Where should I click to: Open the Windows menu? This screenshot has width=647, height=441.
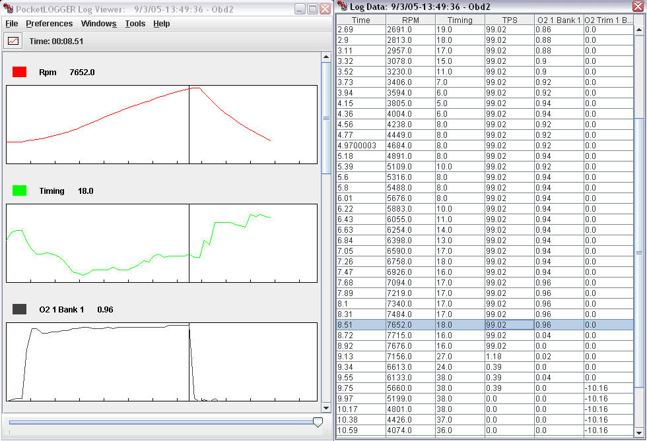tap(98, 24)
